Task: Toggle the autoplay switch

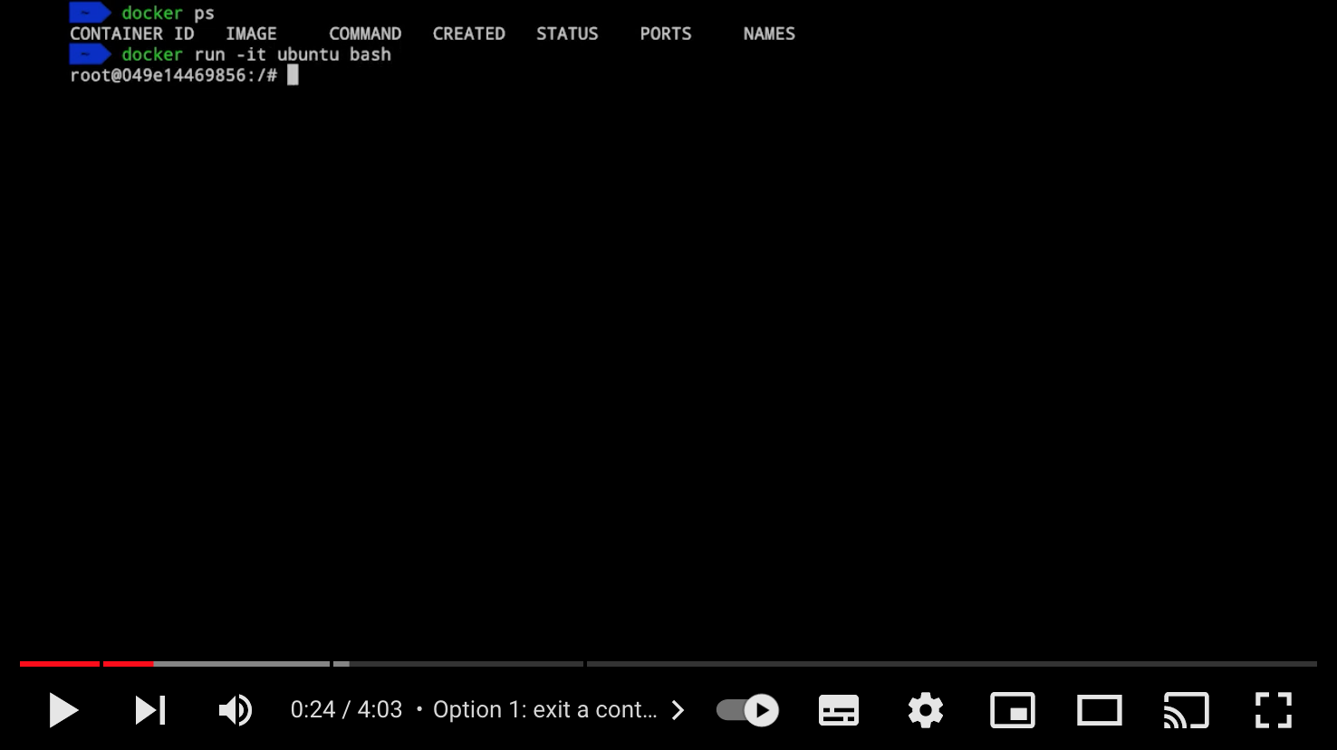Action: [747, 710]
